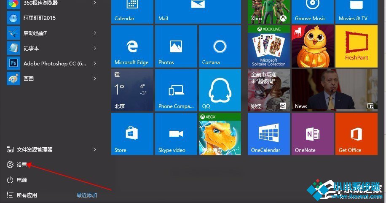Viewport: 386px width, 203px height.
Task: Open 设置 settings
Action: [17, 165]
